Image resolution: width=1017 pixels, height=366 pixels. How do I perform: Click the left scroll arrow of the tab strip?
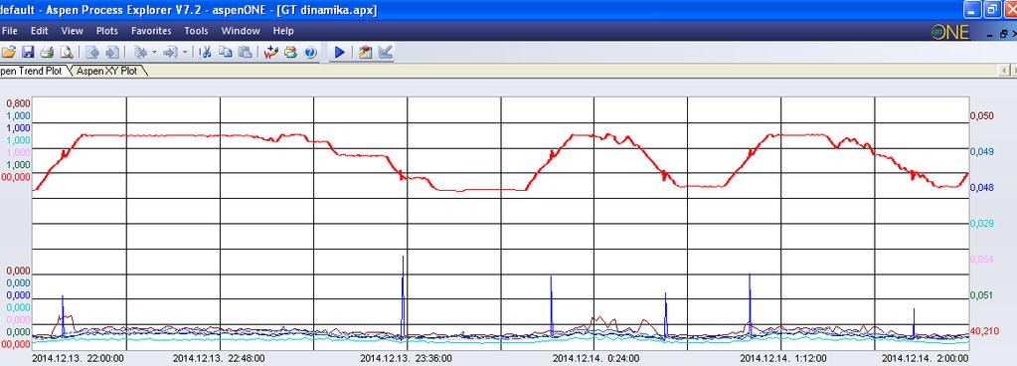tap(1005, 70)
